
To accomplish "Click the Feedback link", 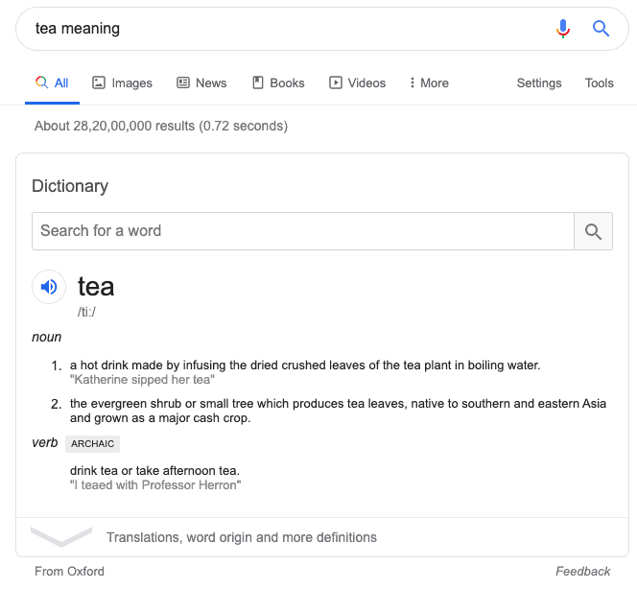I will point(582,571).
